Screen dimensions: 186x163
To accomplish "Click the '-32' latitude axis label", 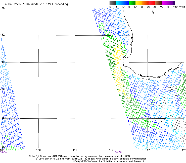I will tap(2, 35).
